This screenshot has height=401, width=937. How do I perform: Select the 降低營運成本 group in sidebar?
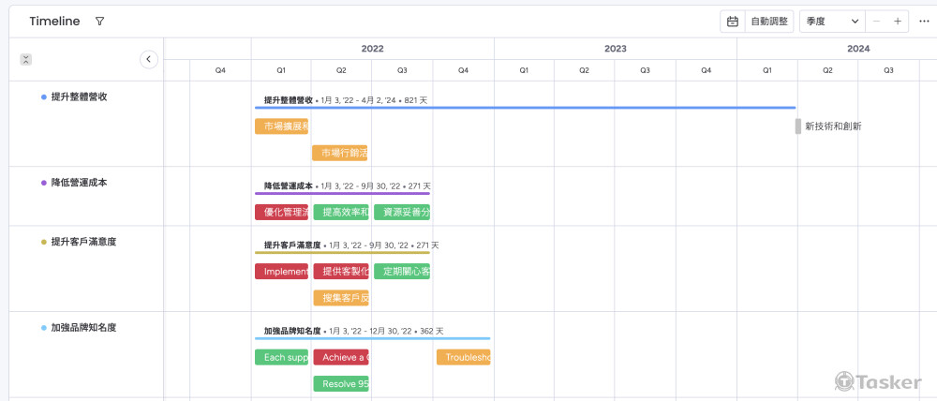(79, 183)
